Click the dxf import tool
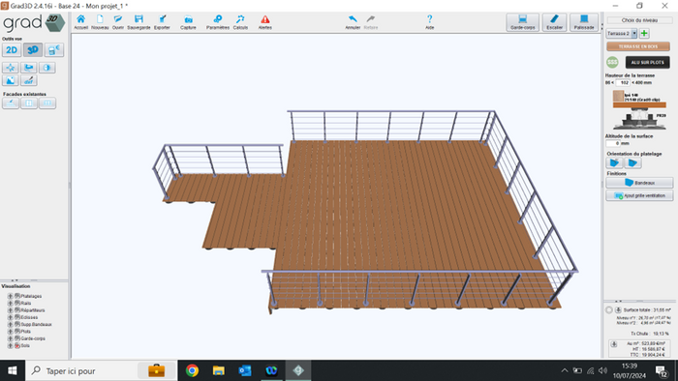The height and width of the screenshot is (381, 678). [29, 80]
